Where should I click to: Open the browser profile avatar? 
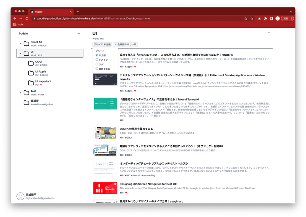(278, 18)
